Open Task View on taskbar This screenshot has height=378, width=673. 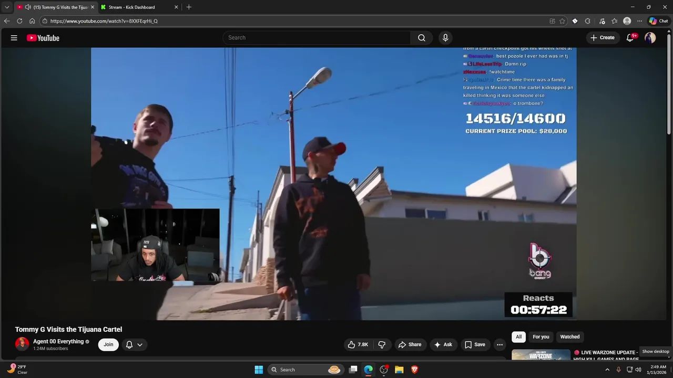353,370
